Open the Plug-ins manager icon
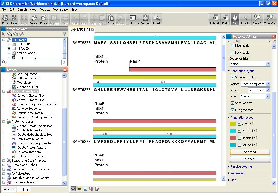Image resolution: width=278 pixels, height=193 pixels. point(145,19)
